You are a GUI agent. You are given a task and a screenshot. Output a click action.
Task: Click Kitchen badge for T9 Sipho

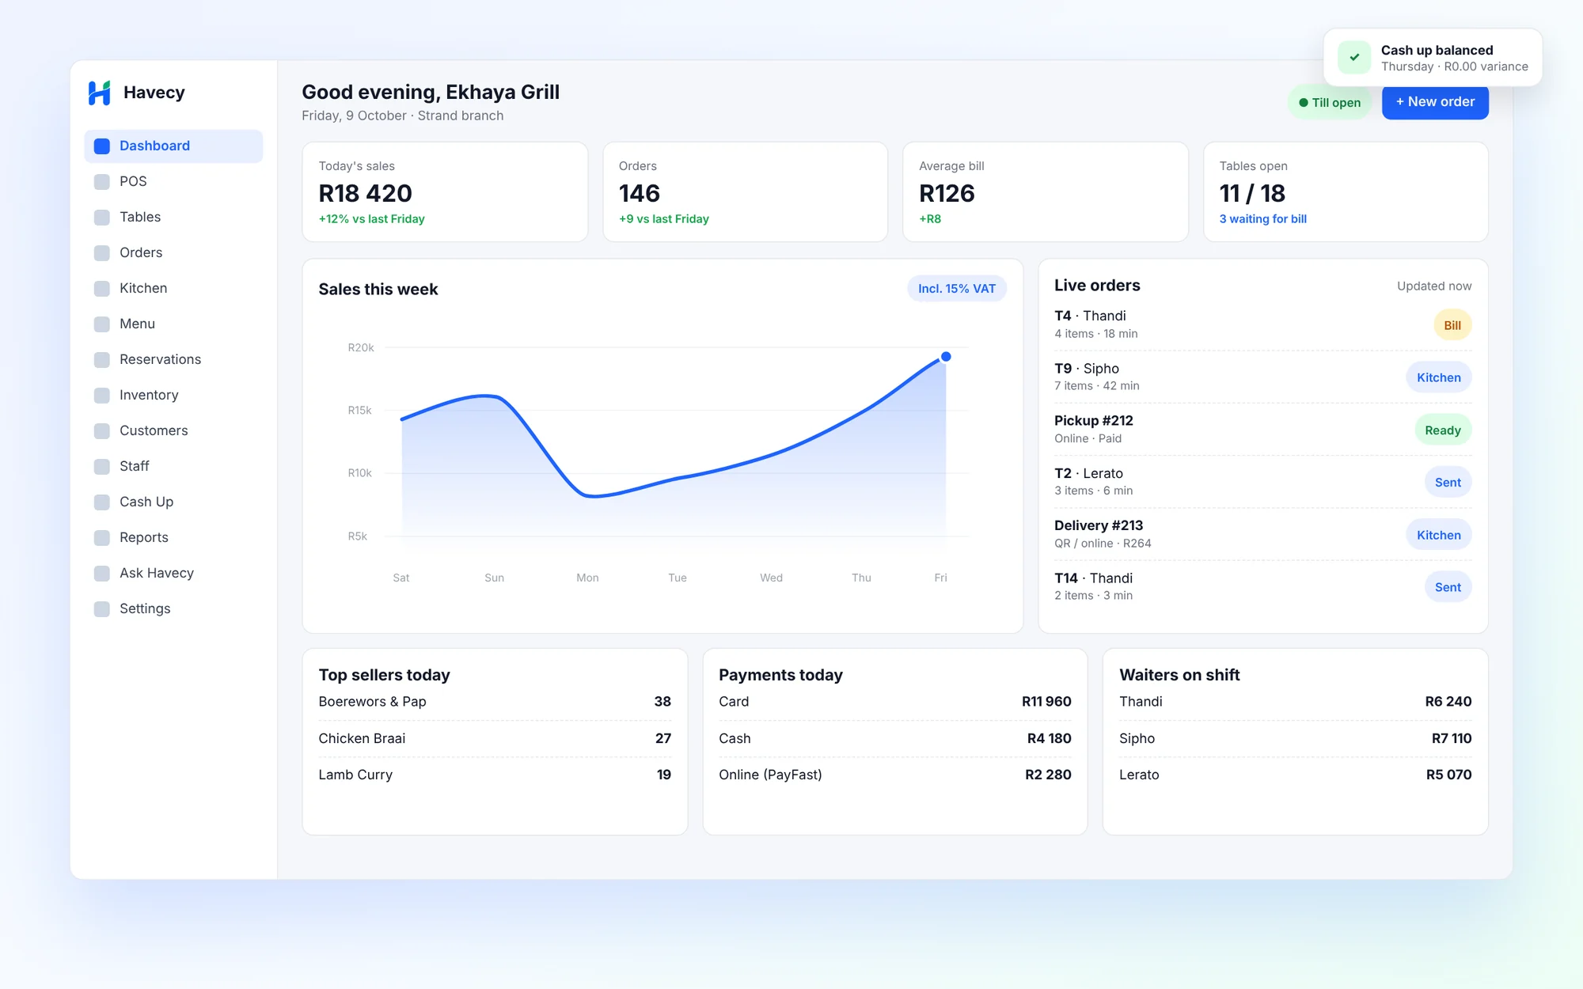[1439, 377]
